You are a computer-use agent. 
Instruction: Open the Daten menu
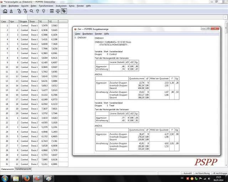(33, 6)
